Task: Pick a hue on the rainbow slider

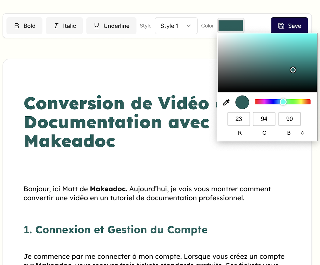Action: tap(283, 102)
